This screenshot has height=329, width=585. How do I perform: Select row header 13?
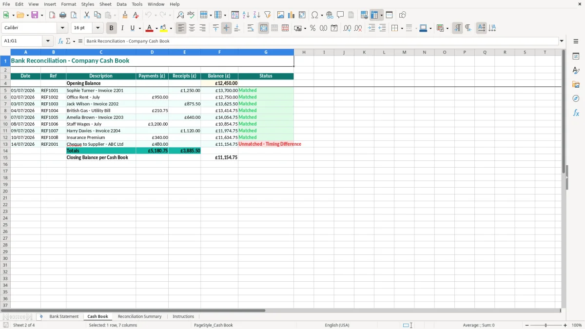5,144
